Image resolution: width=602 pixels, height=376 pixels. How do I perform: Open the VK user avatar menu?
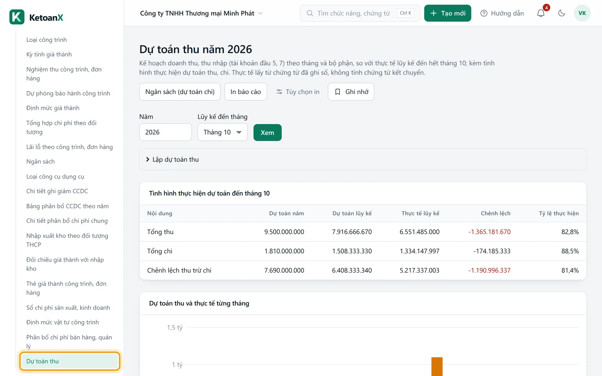coord(582,13)
